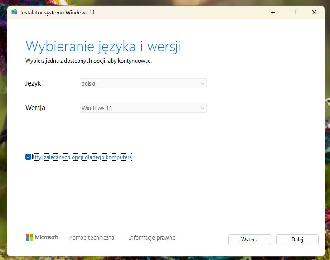Click the 'Wybieranie języka i wersji' heading

(103, 47)
